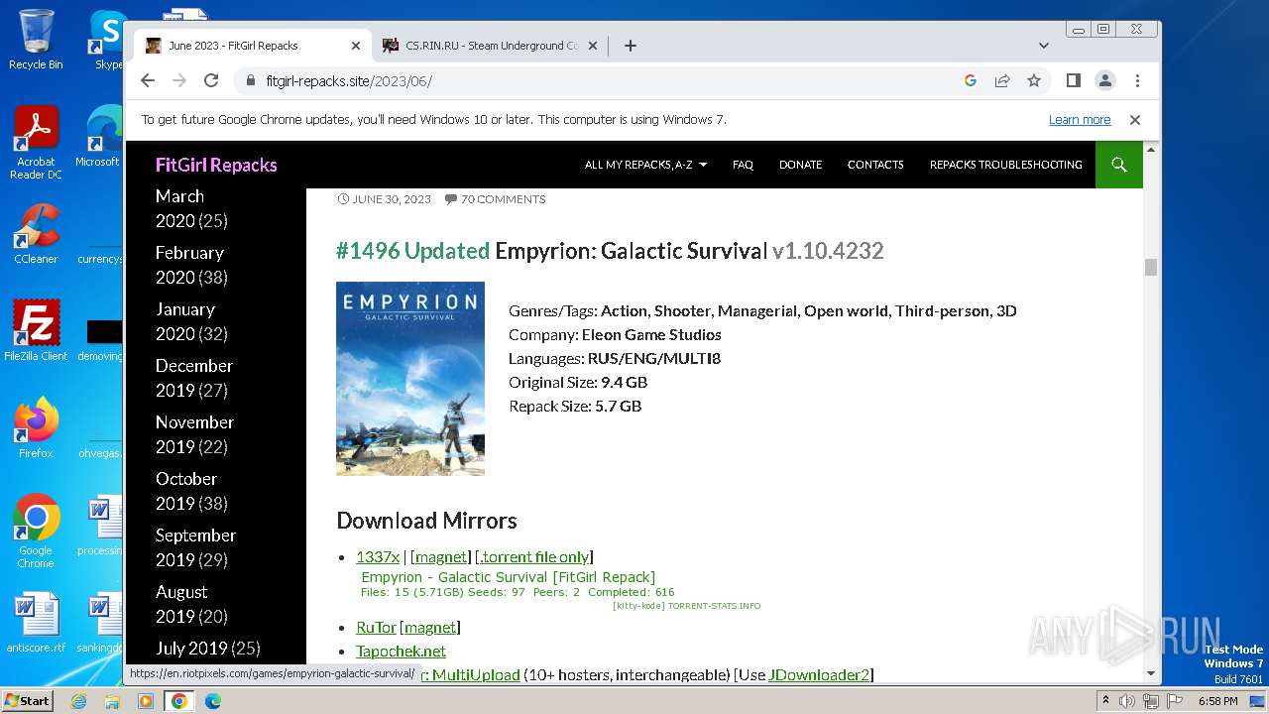Click the Google icon in address bar
The width and height of the screenshot is (1269, 714).
(x=971, y=80)
